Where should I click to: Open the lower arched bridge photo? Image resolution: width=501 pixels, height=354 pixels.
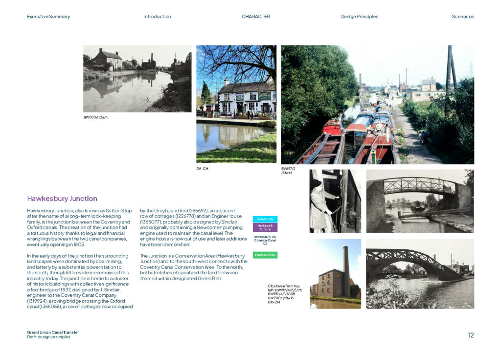pos(419,274)
